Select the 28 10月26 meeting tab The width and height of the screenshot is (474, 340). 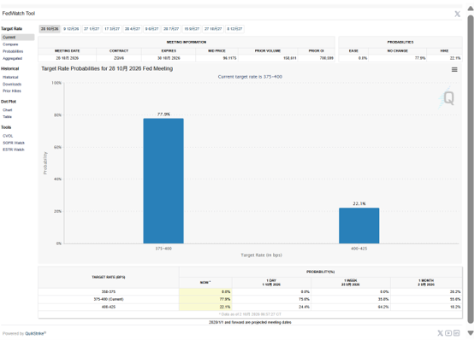(x=50, y=29)
